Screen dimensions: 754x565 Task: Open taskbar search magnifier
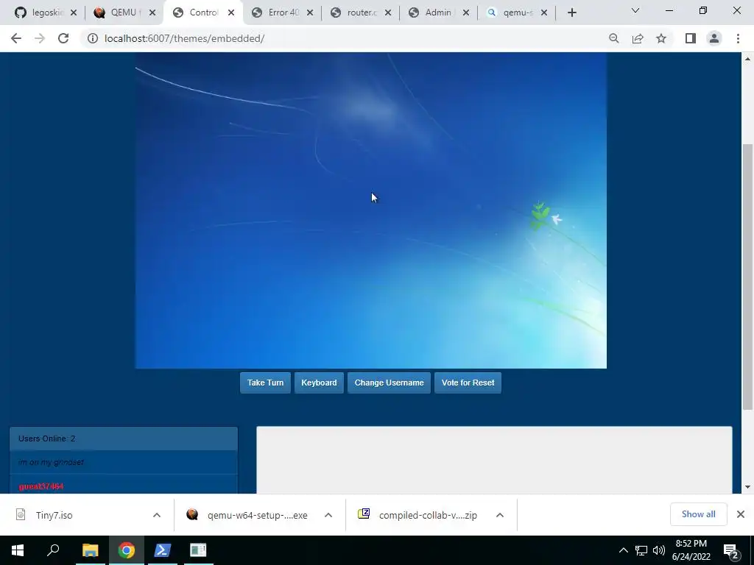(x=53, y=550)
